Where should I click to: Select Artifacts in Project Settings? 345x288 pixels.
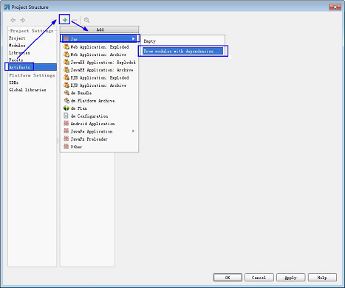coord(33,67)
